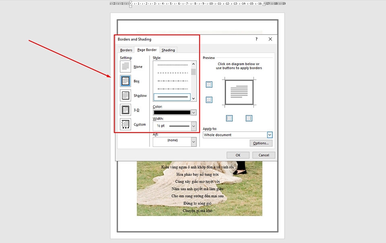Click the Options button
386x243 pixels.
tap(261, 143)
